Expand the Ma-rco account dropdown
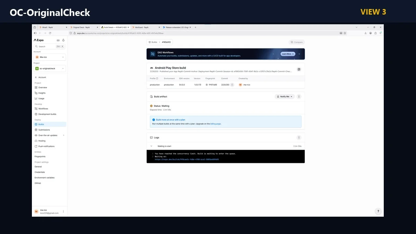The width and height of the screenshot is (416, 234). coord(50,57)
